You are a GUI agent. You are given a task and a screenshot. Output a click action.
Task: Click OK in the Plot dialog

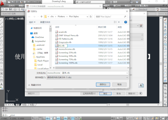[105, 93]
